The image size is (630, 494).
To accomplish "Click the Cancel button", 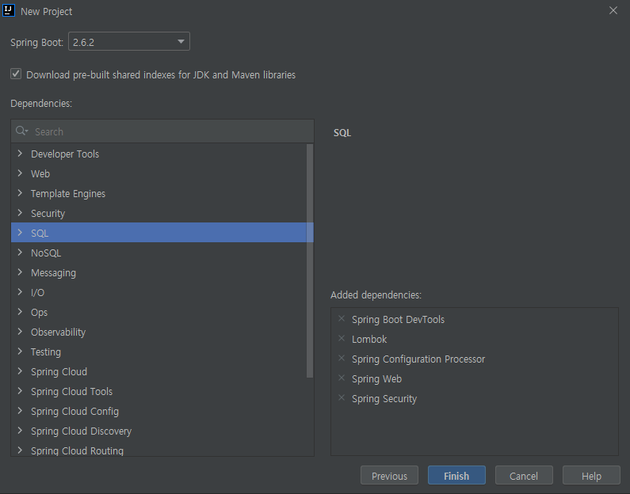I will 524,476.
